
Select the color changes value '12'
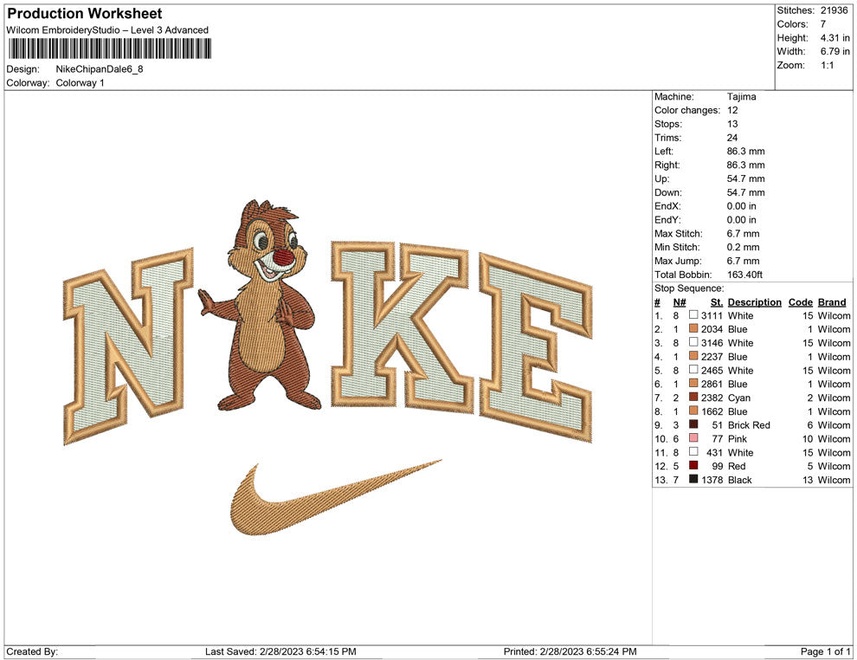click(732, 110)
